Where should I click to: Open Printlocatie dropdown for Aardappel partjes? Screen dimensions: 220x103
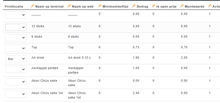point(16,69)
